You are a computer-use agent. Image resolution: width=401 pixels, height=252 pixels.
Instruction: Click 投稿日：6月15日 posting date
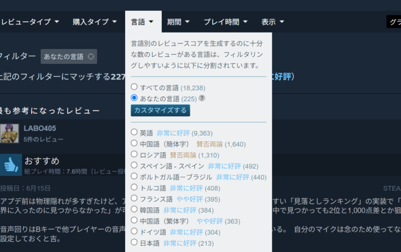25,188
